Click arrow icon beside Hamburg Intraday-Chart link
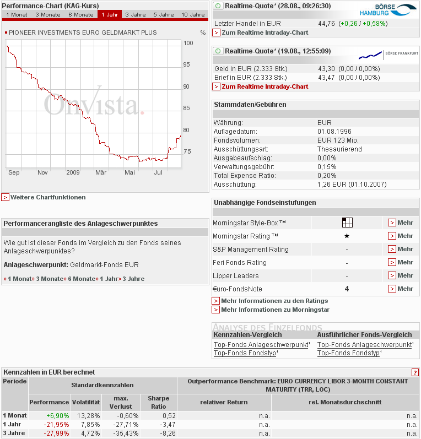 [x=216, y=32]
